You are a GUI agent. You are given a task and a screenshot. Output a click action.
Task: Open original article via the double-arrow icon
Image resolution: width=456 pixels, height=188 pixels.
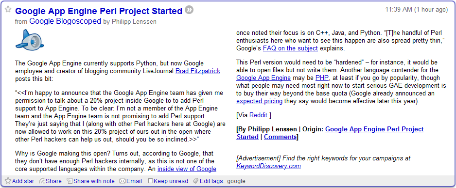point(189,10)
